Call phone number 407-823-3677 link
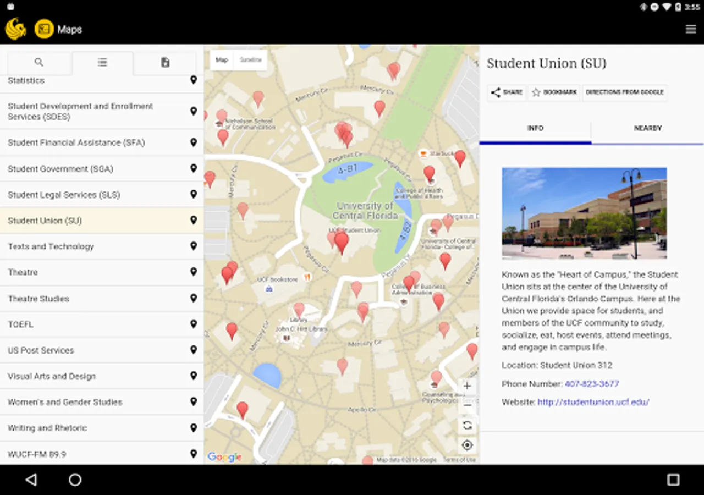The image size is (704, 495). (591, 384)
